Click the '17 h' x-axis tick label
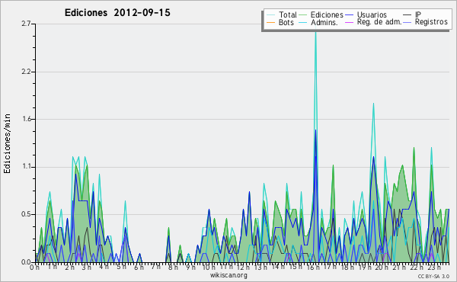 [x=330, y=267]
